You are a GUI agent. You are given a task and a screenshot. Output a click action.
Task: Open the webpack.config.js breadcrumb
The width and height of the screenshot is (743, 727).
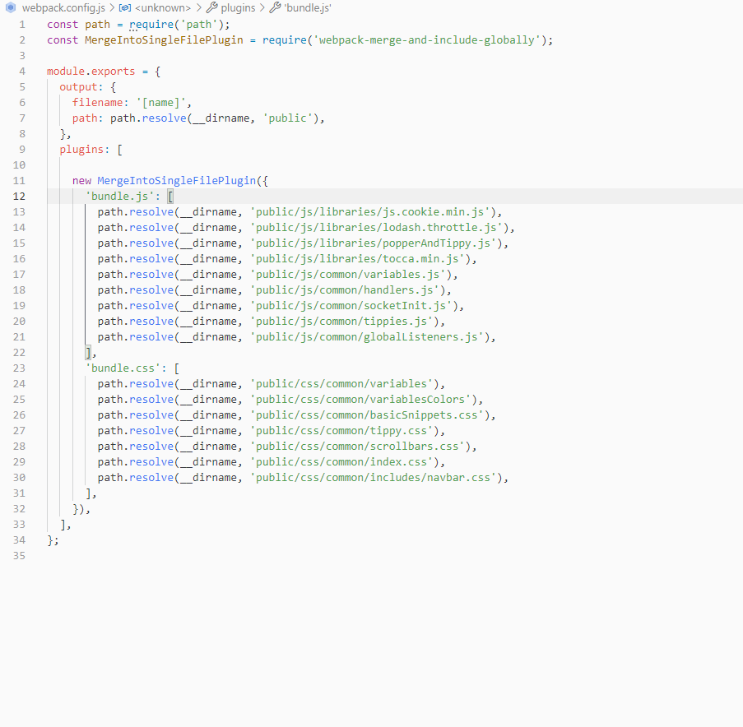pyautogui.click(x=63, y=8)
